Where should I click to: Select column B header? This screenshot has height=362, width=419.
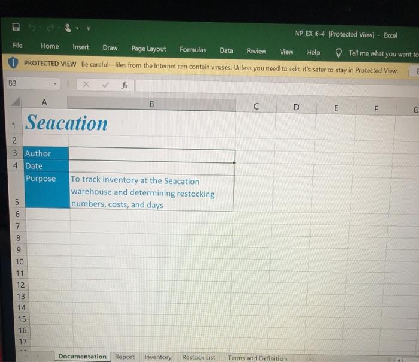click(151, 104)
